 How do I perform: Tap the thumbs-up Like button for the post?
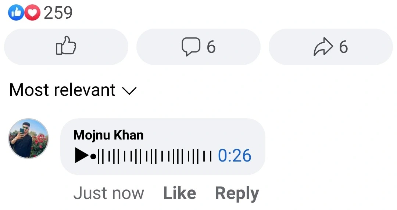pos(66,47)
